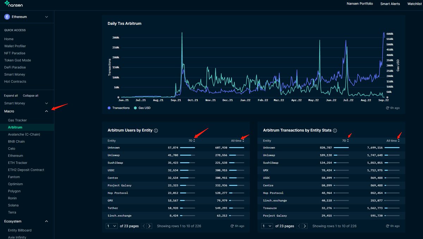Open Optimism dashboard
Screen dimensions: 423x239
point(16,184)
